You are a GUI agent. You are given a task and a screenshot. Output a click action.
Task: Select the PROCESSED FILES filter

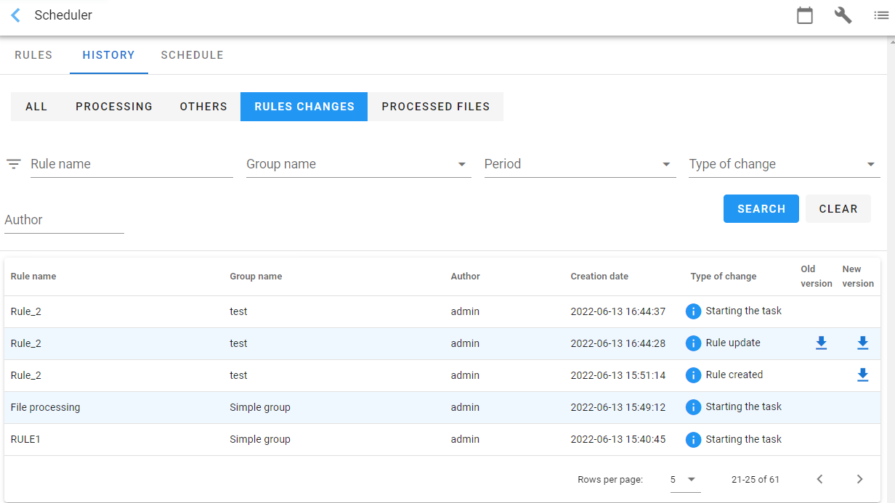[x=436, y=107]
